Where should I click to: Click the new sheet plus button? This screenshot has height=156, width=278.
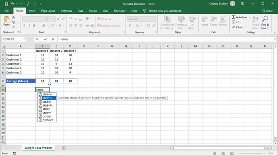tap(64, 148)
